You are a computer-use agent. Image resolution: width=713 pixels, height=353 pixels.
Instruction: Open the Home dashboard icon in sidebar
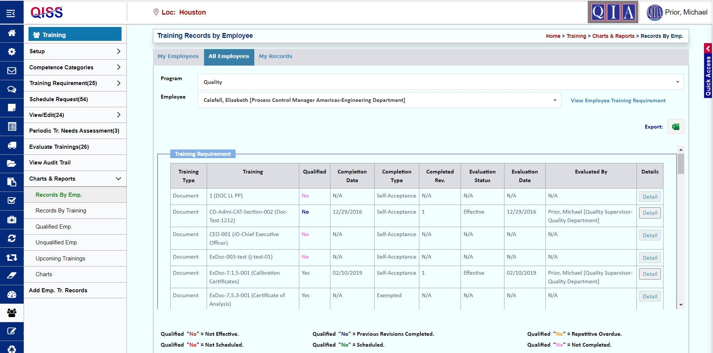pyautogui.click(x=11, y=33)
